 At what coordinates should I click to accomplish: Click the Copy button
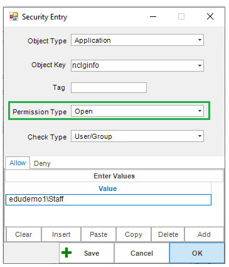pos(134,234)
